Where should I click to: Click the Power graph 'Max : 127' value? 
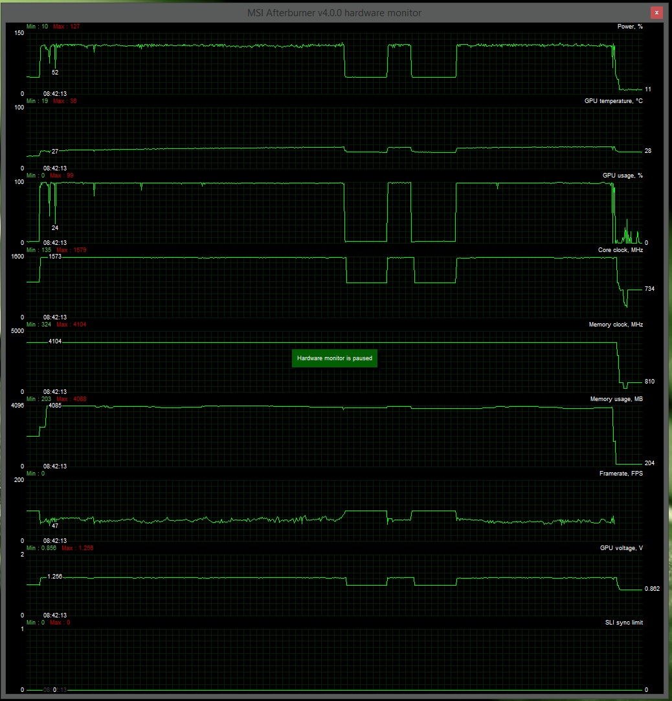tap(66, 27)
